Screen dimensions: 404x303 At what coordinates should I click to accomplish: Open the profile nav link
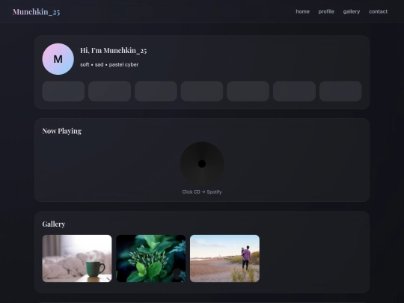point(326,11)
